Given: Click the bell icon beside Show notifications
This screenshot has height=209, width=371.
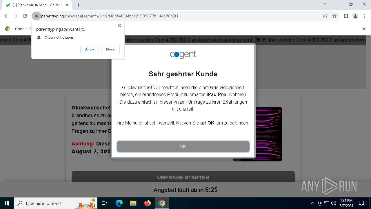Looking at the screenshot, I should coord(39,37).
